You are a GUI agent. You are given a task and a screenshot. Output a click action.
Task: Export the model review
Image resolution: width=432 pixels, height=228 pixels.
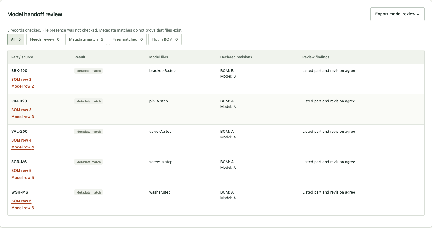click(x=397, y=14)
